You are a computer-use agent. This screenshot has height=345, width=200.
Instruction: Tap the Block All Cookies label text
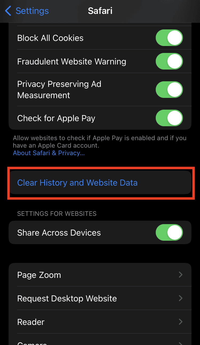click(x=50, y=38)
